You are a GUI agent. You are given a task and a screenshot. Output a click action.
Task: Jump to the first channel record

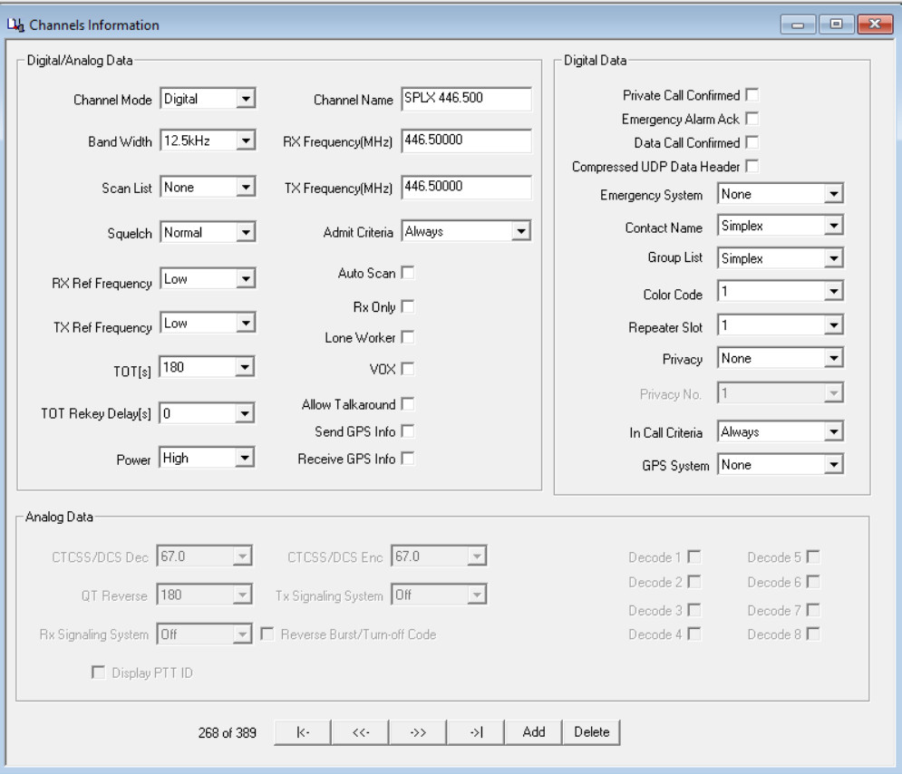301,732
